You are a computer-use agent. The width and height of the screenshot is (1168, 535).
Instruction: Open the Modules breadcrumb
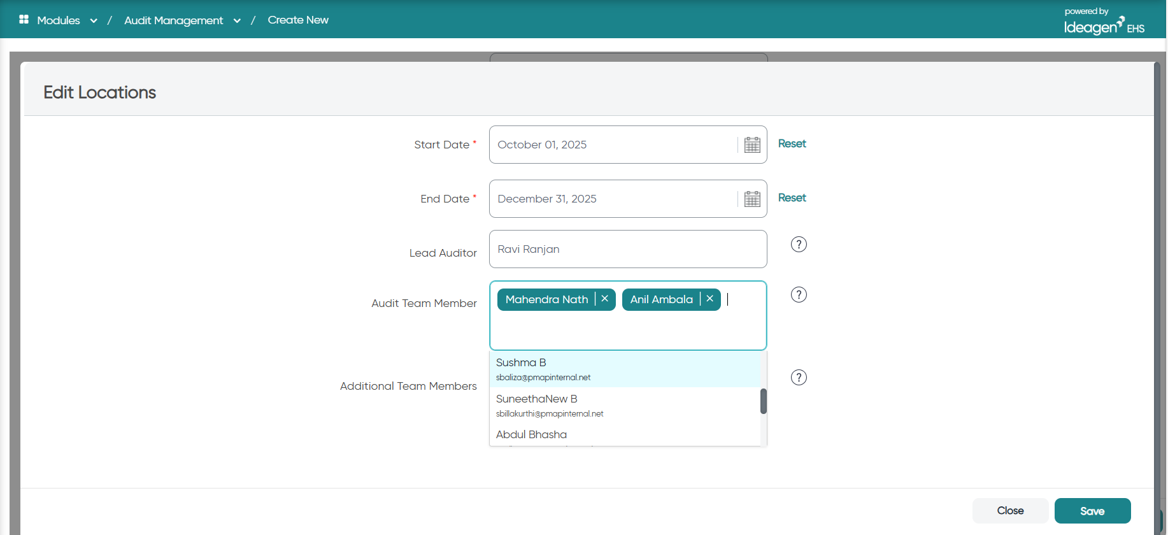59,20
